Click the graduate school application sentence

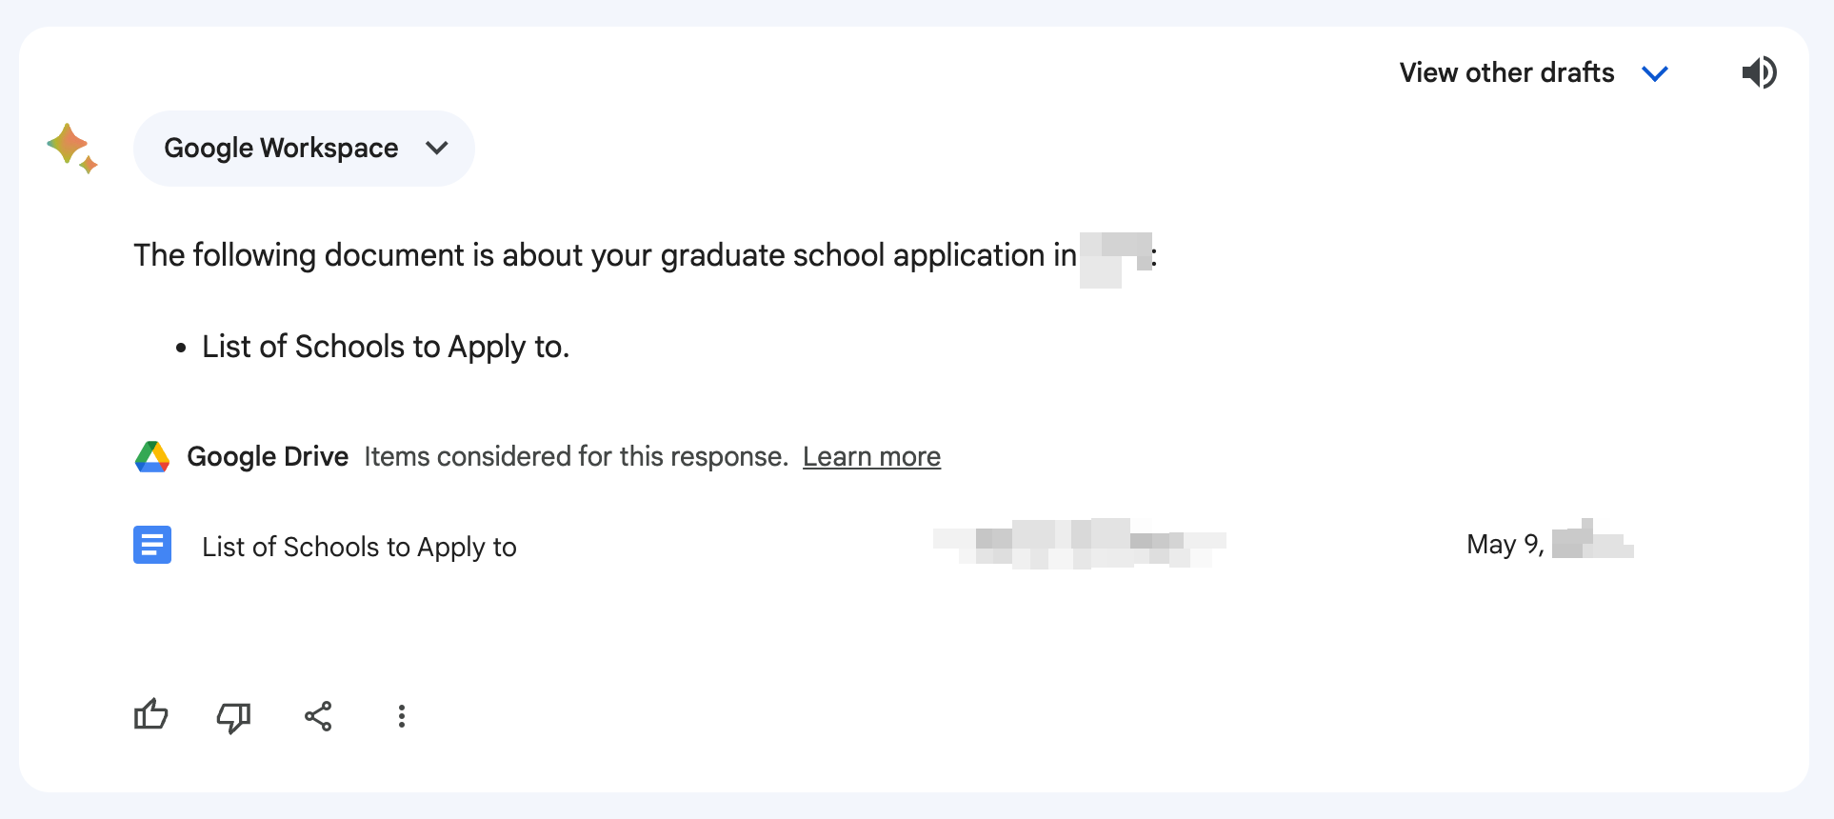(605, 255)
